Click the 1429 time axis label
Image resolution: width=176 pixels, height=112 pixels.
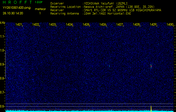click(153, 24)
